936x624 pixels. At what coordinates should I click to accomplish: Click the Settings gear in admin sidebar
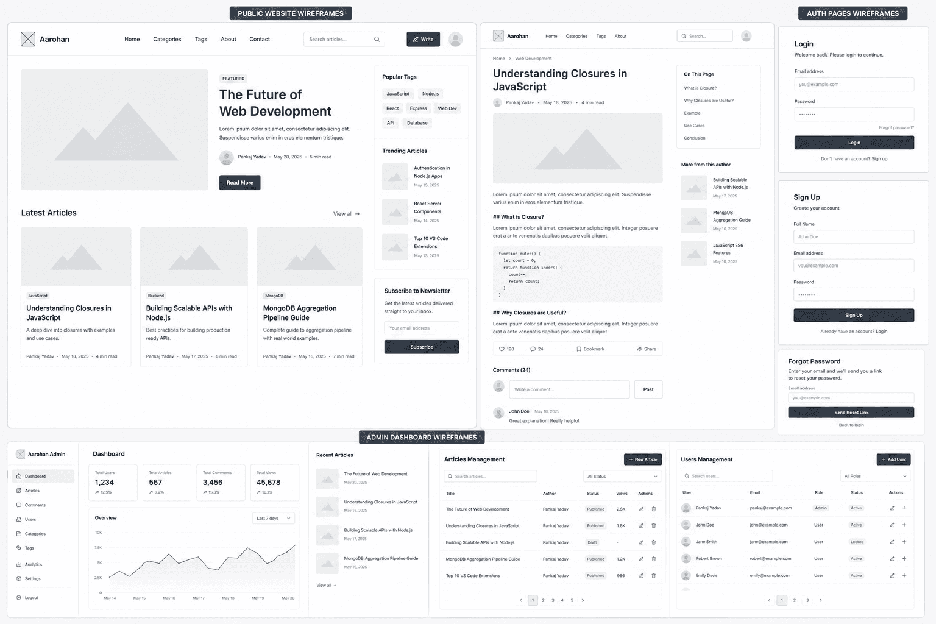(19, 579)
